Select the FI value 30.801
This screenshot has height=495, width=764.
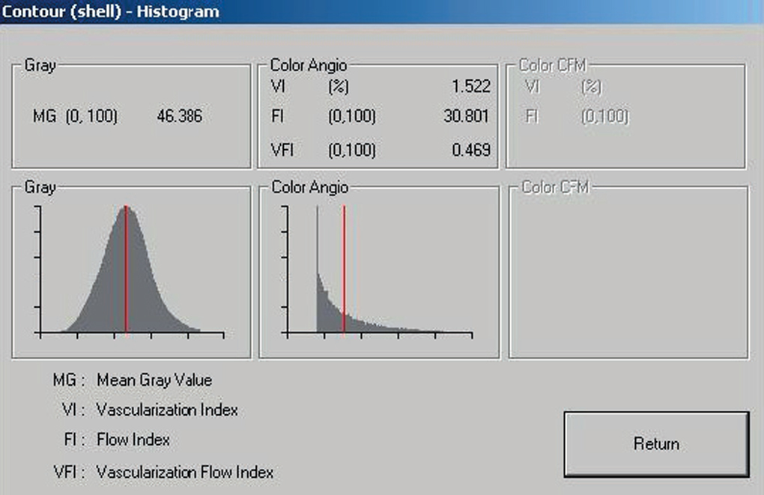[465, 116]
